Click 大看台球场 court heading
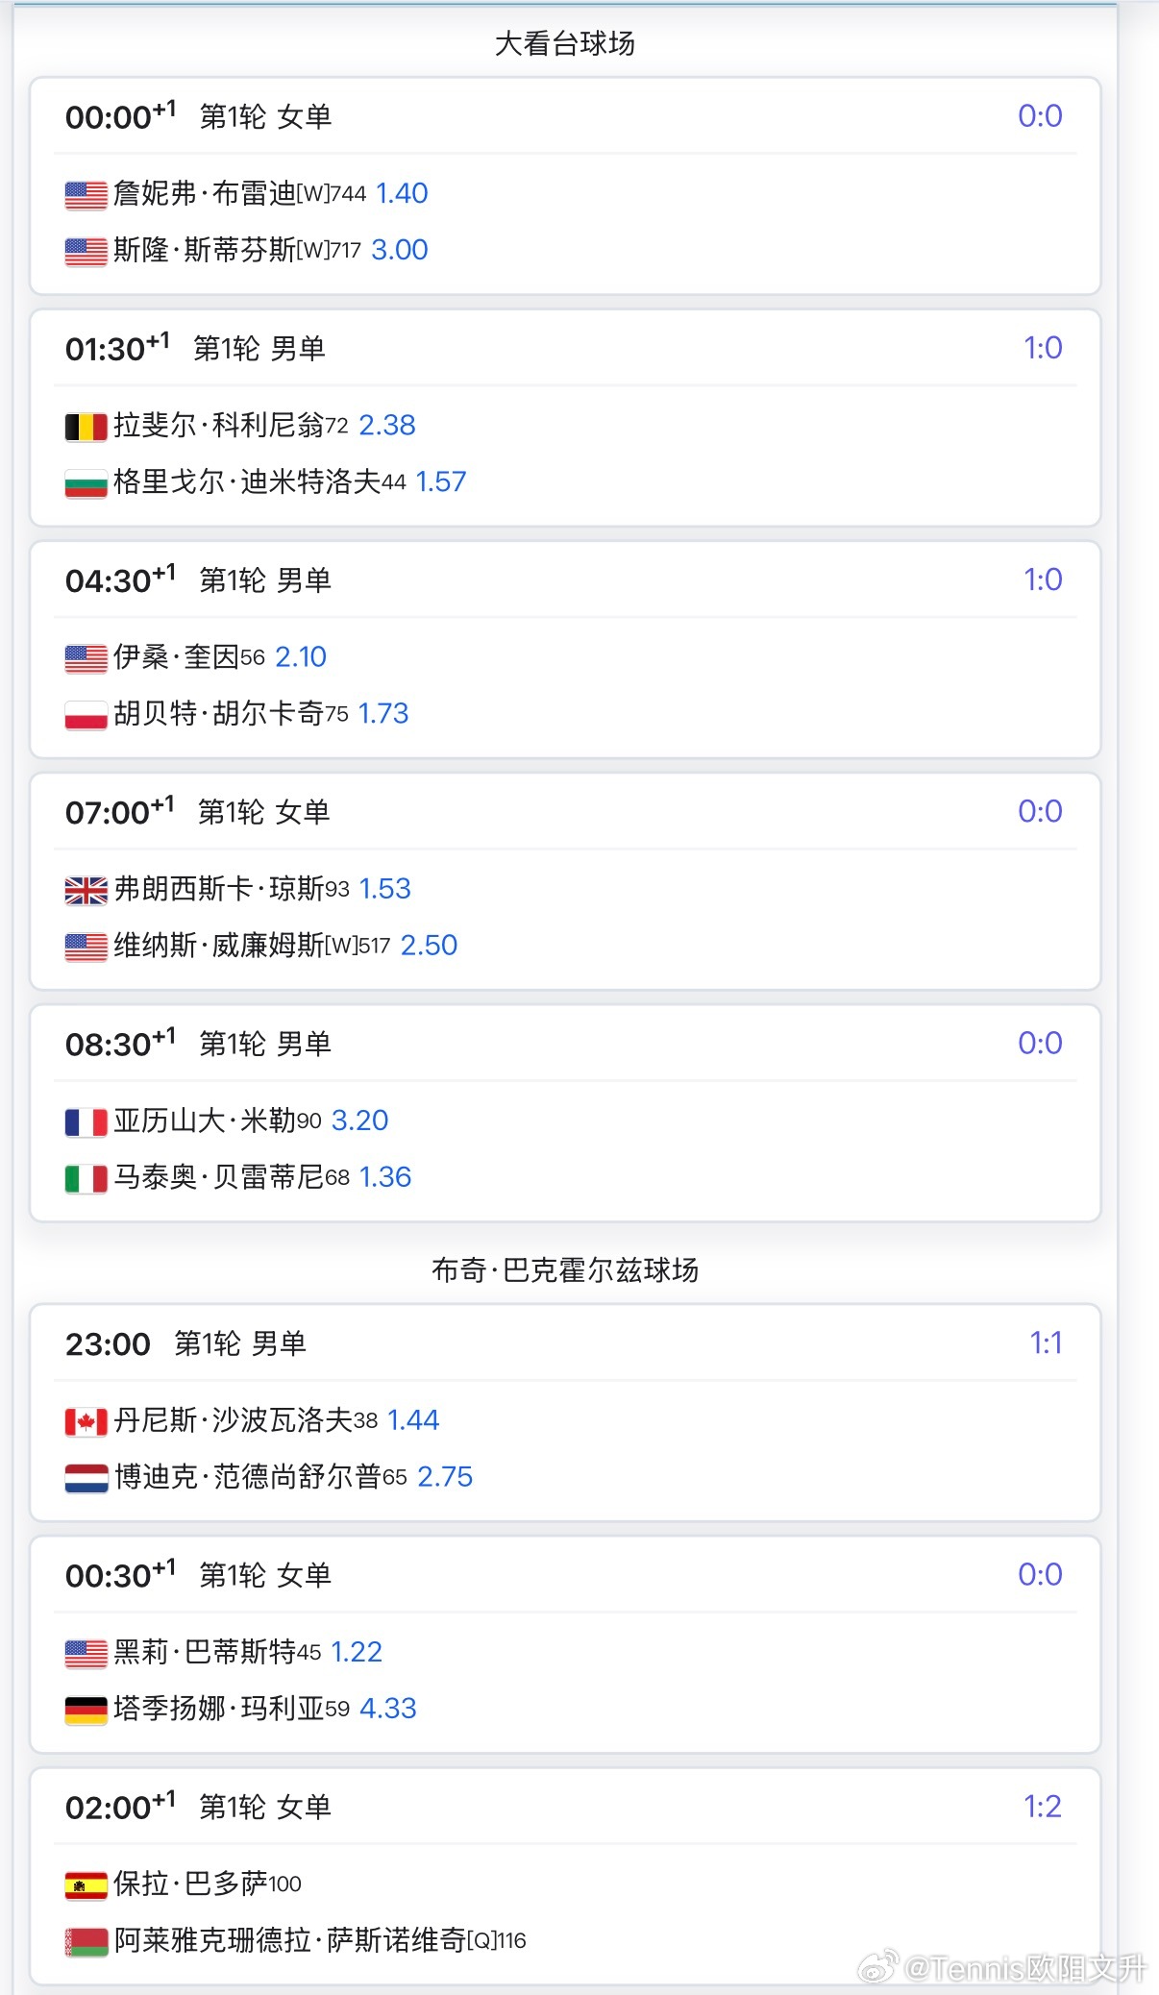This screenshot has width=1159, height=1995. [x=565, y=43]
